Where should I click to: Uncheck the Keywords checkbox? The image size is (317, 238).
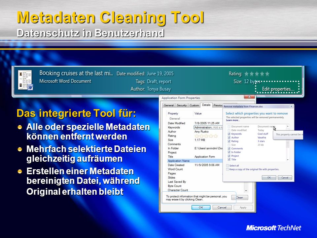[229, 134]
